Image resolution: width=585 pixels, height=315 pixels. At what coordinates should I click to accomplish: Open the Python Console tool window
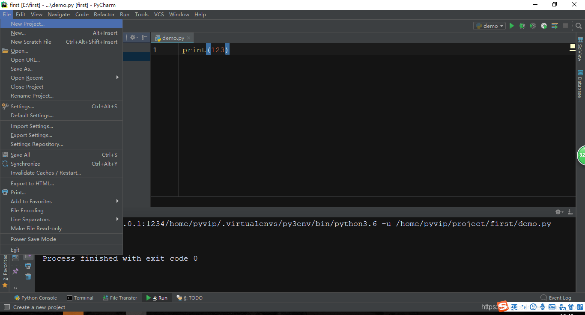pyautogui.click(x=36, y=298)
